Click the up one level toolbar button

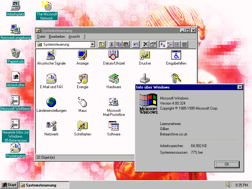(x=101, y=44)
